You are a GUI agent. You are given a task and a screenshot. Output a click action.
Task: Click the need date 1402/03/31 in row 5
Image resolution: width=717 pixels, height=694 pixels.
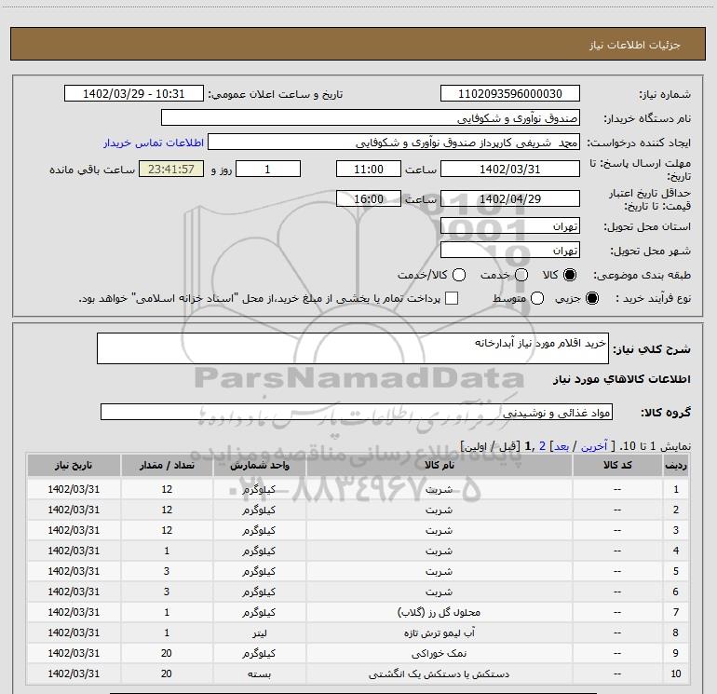(74, 571)
